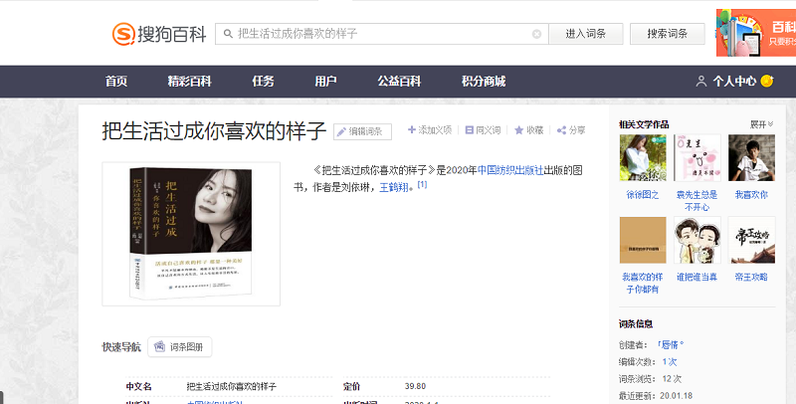Click the 收藏 star favorite icon
The height and width of the screenshot is (404, 796).
point(518,130)
